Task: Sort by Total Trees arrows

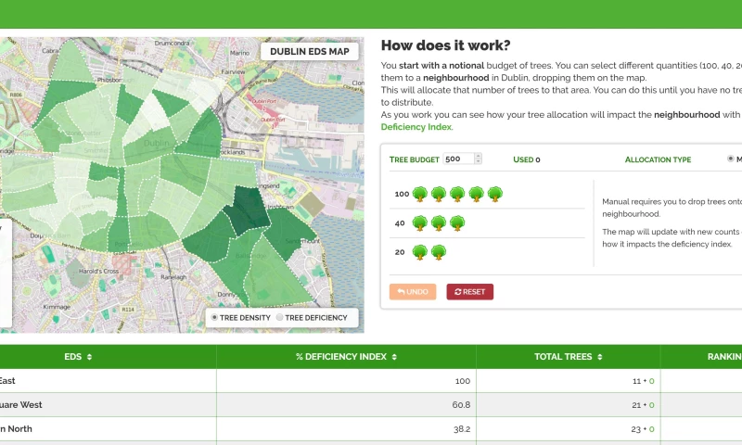Action: (x=599, y=357)
